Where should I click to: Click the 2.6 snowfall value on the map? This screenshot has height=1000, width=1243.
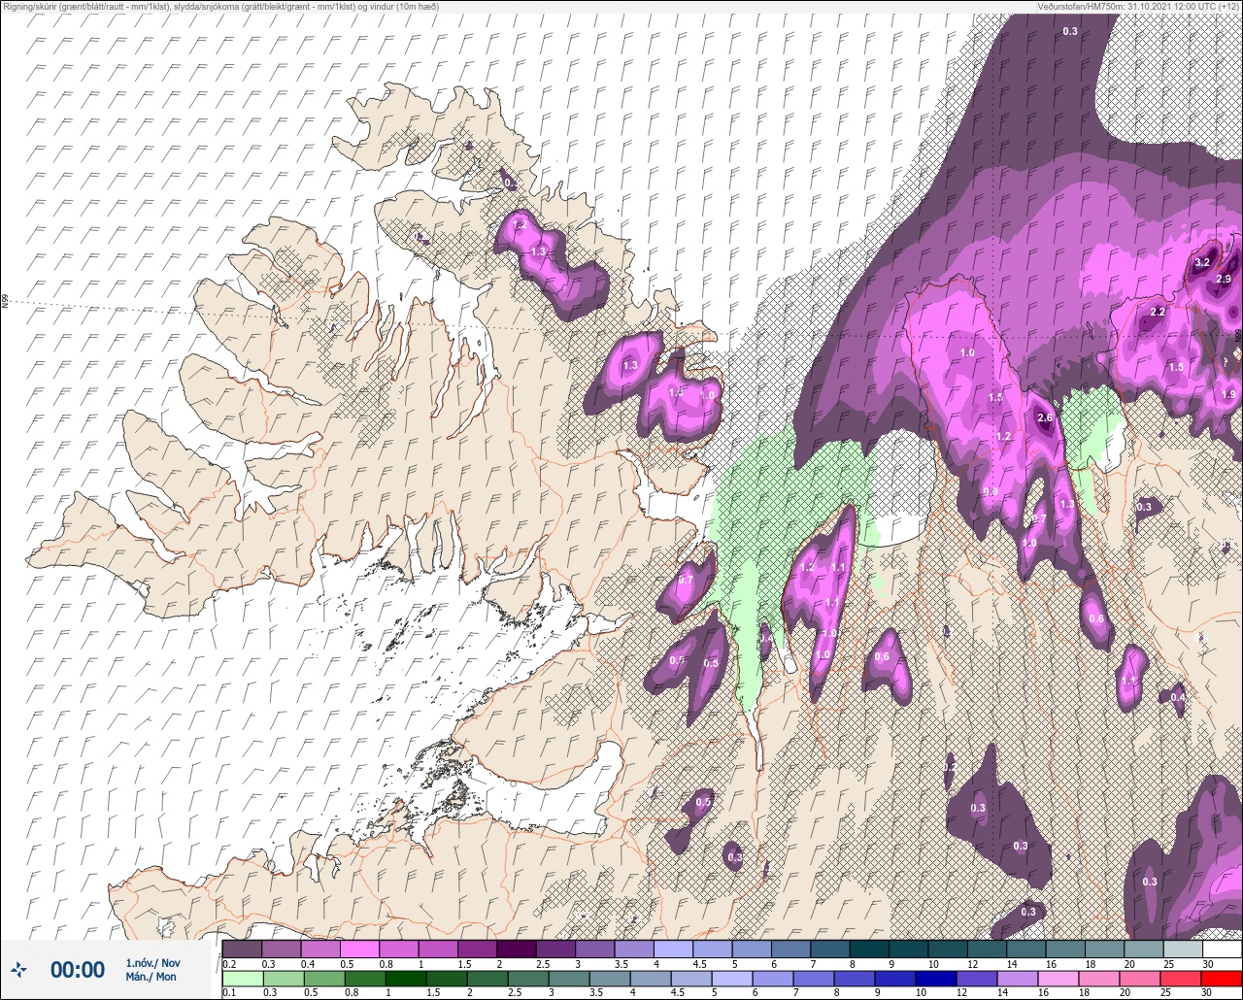1045,418
